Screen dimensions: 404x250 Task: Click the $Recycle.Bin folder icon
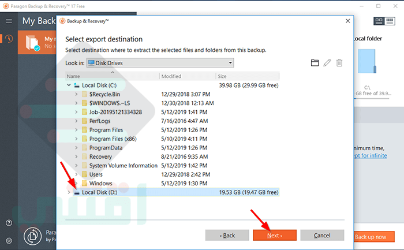84,94
